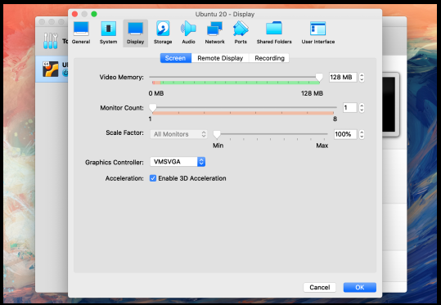Switch to the Screen tab
Viewport: 441px width, 305px height.
[175, 58]
